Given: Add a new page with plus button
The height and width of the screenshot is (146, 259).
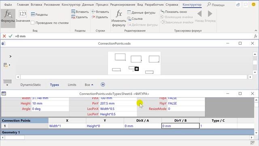Looking at the screenshot, I should 103,85.
